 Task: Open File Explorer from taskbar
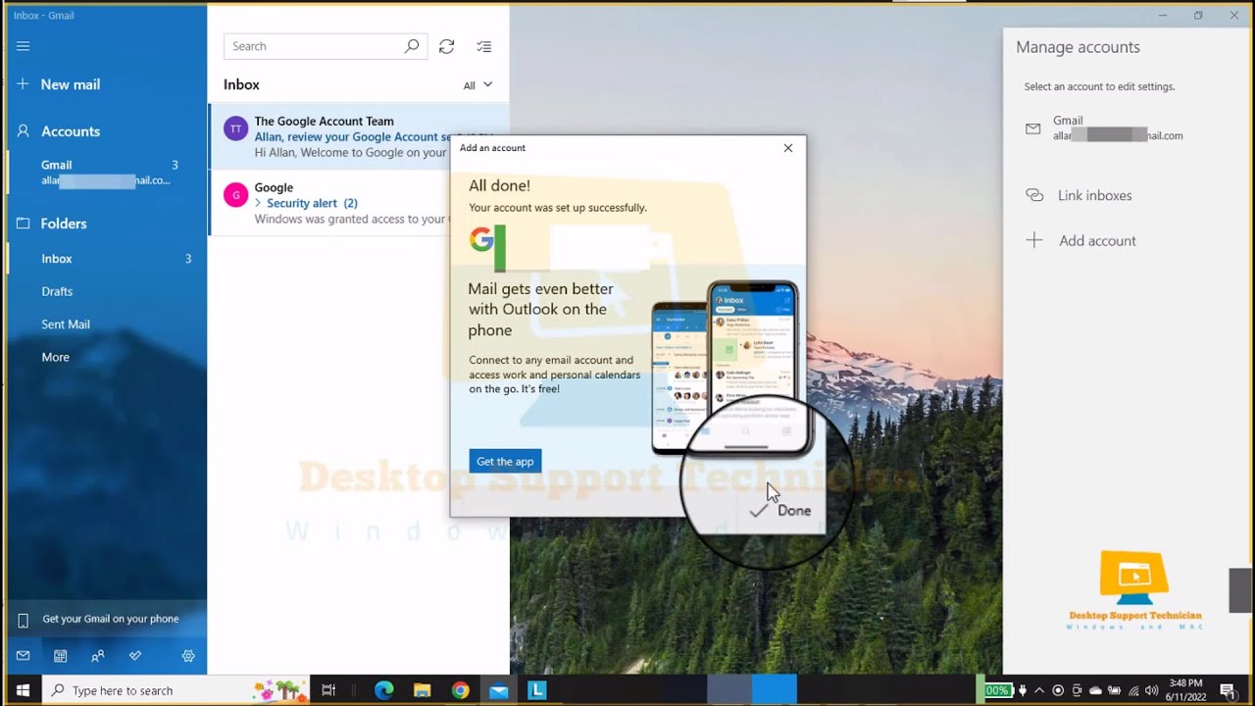pyautogui.click(x=422, y=690)
